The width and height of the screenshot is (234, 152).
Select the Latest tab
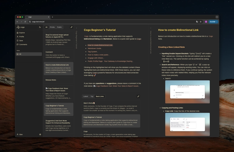86,96
